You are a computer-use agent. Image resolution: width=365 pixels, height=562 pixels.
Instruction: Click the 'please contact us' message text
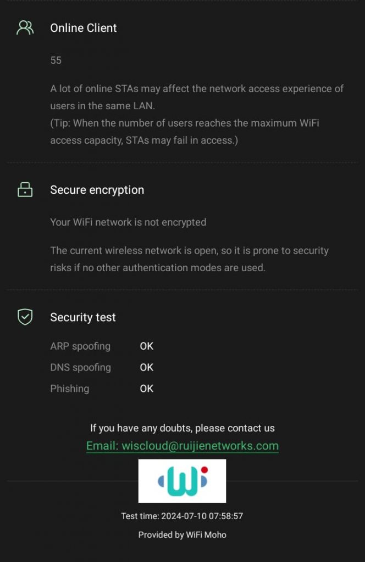pos(182,428)
